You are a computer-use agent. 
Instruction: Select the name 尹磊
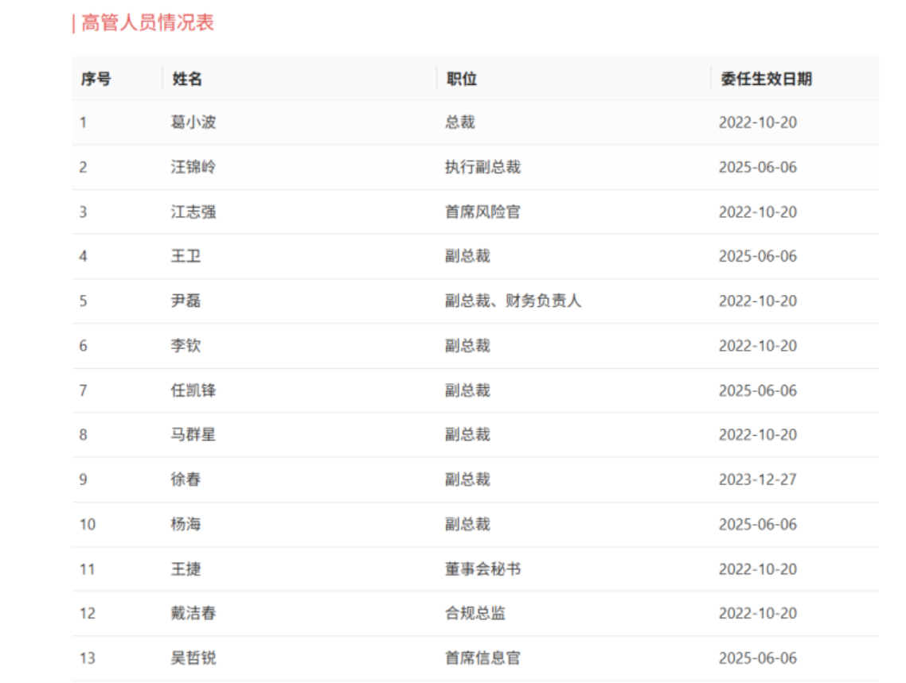[x=186, y=301]
